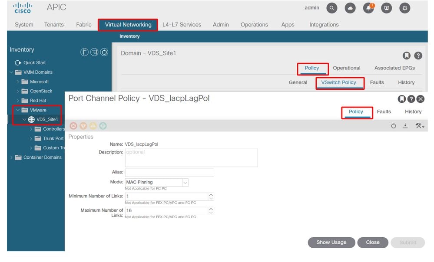Open the Operations menu
This screenshot has width=434, height=262.
pos(254,25)
